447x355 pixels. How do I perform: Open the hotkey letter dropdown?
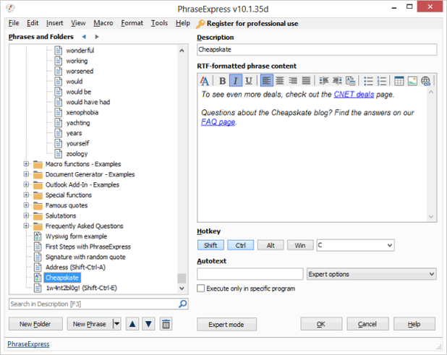(389, 245)
